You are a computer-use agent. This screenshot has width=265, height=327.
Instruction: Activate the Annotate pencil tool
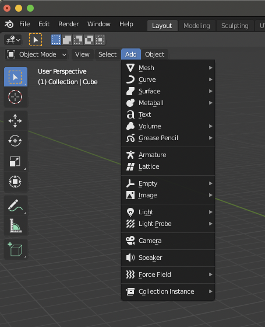[x=15, y=206]
